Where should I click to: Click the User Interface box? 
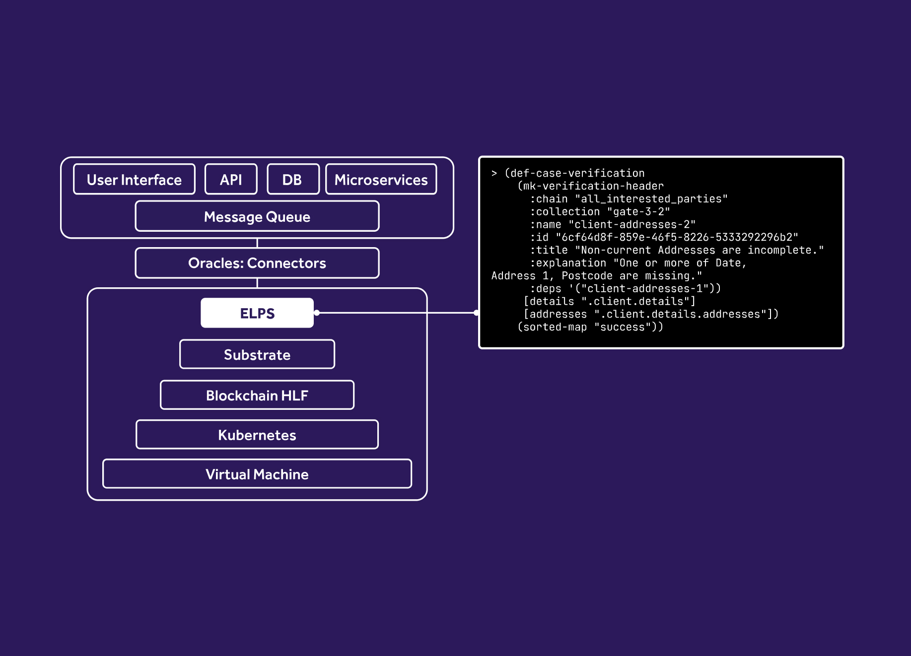tap(134, 179)
